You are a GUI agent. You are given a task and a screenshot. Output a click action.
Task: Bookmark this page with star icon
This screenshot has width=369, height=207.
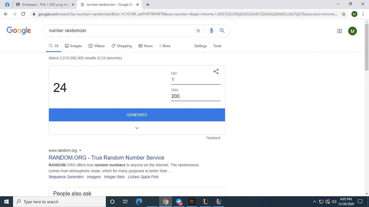344,14
